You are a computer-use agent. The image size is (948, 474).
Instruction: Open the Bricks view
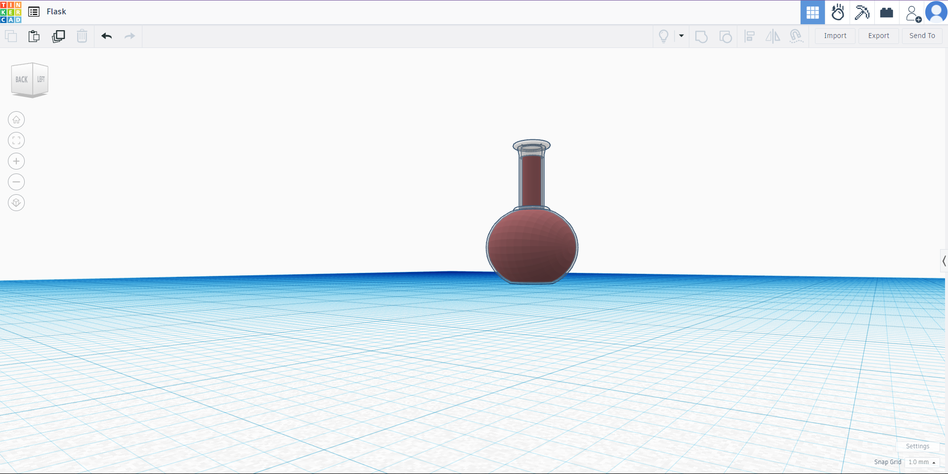pyautogui.click(x=887, y=12)
